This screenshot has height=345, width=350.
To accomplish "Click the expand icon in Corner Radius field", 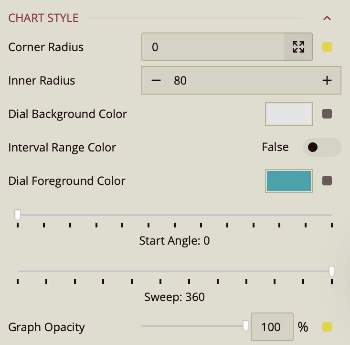I will click(x=298, y=47).
